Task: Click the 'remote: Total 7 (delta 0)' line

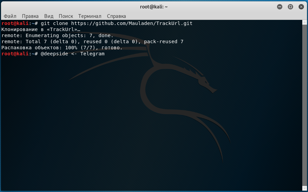Action: 92,42
